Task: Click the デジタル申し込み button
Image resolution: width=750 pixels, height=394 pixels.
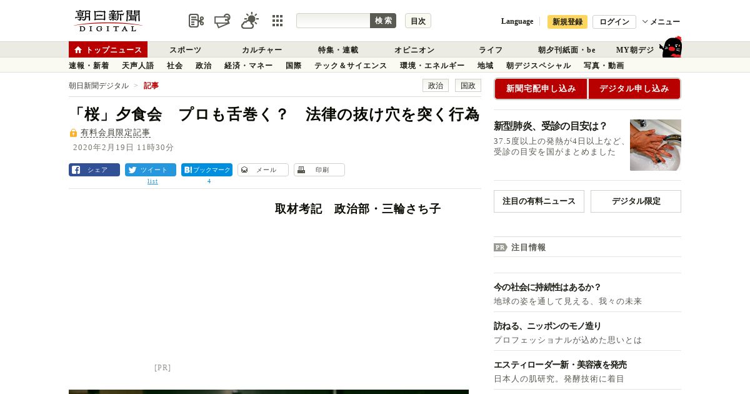Action: [x=634, y=89]
